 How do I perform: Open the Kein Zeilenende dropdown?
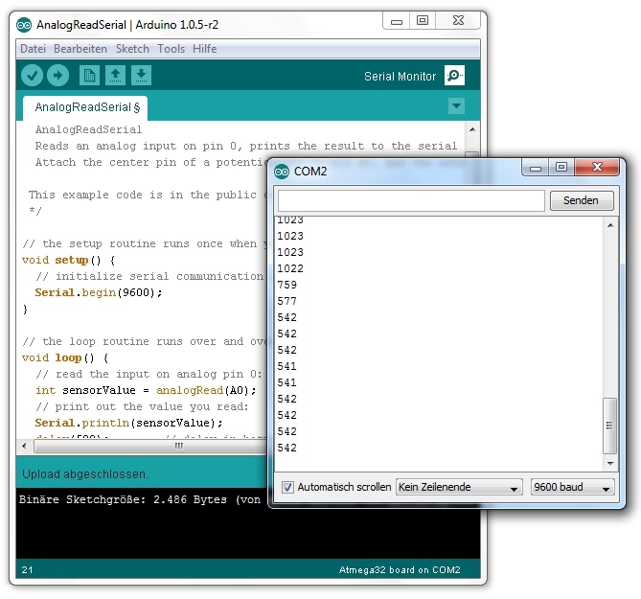[x=459, y=487]
